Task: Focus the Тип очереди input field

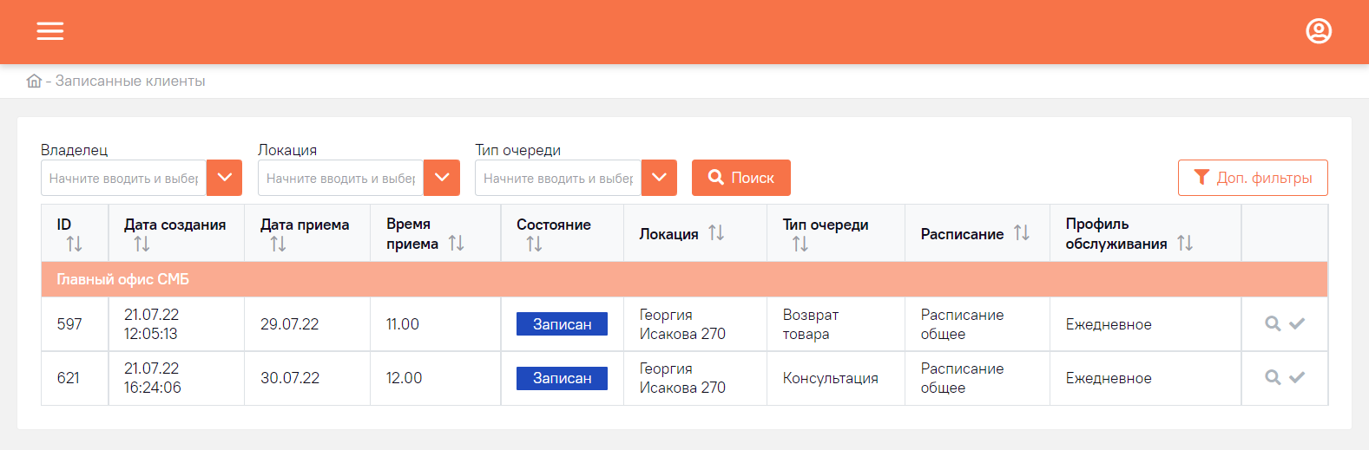Action: tap(558, 178)
